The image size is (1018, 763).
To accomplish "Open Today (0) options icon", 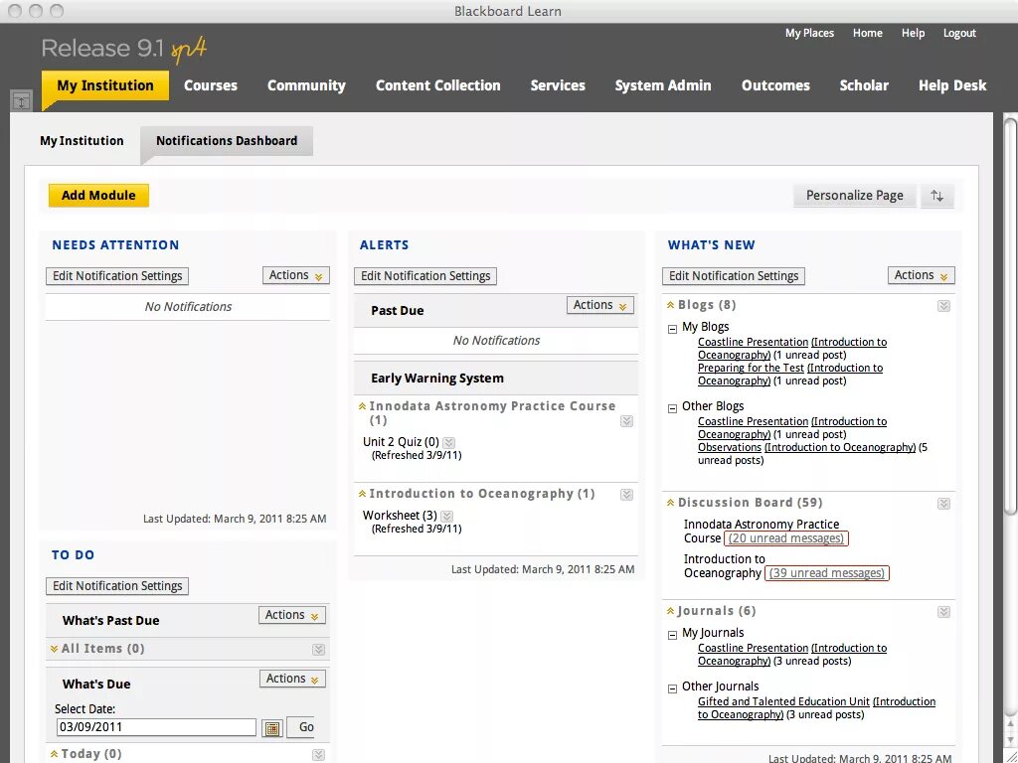I will tap(318, 755).
